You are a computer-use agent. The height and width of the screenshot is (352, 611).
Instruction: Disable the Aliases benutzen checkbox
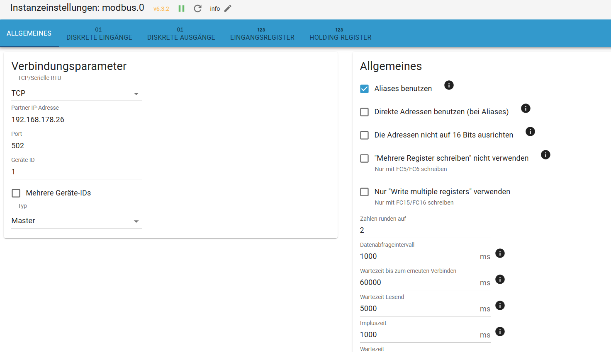[x=365, y=89]
